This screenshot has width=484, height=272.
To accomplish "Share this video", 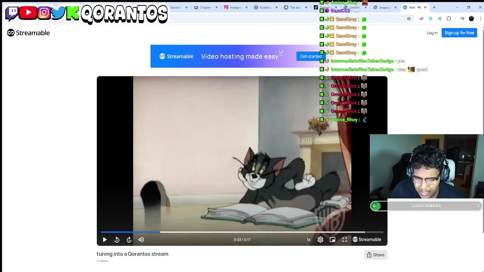I will coord(375,255).
